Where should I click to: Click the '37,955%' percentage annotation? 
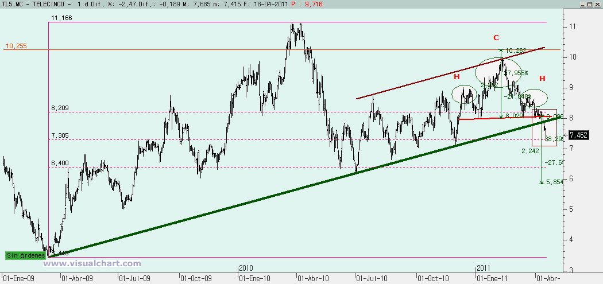(516, 73)
